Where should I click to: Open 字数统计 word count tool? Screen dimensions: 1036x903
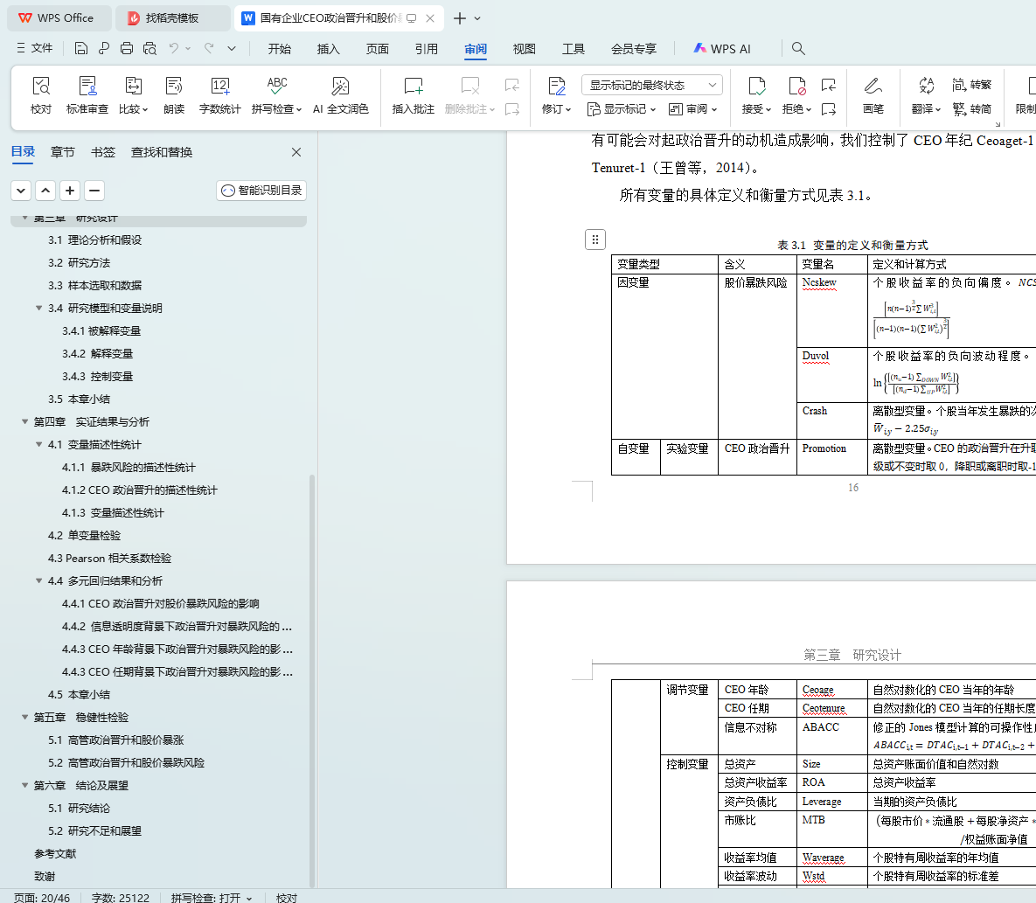[x=220, y=95]
